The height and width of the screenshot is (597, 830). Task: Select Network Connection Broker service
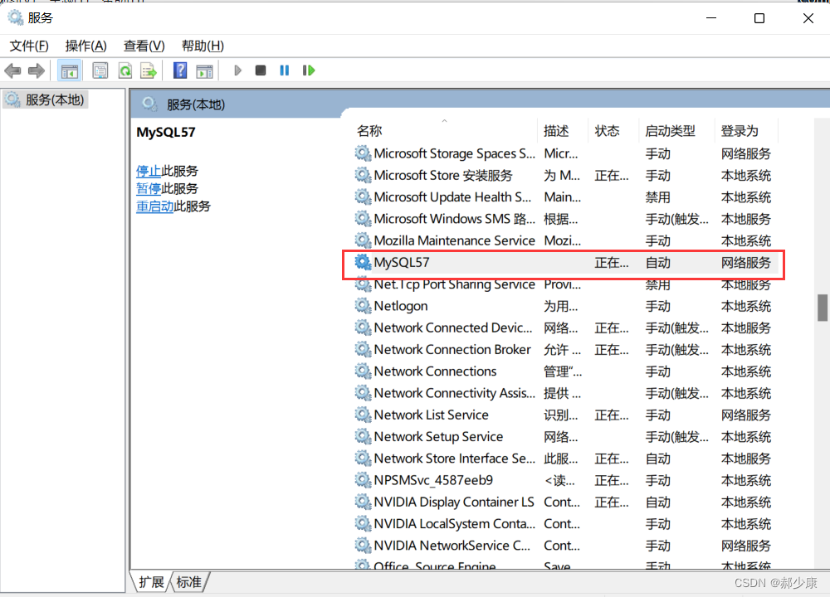(452, 349)
